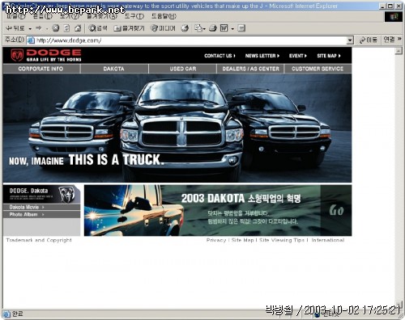Image resolution: width=405 pixels, height=320 pixels.
Task: Open the History toolbar icon
Action: [185, 28]
